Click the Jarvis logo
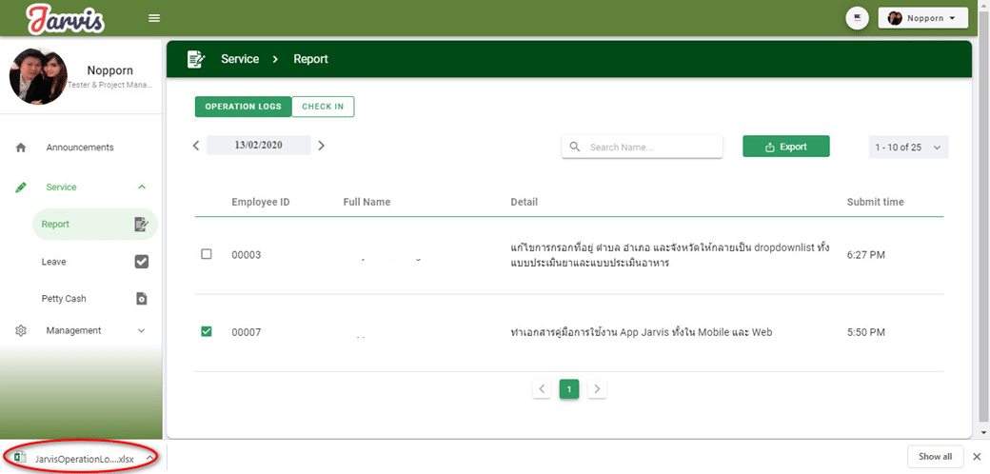The width and height of the screenshot is (990, 474). click(66, 18)
